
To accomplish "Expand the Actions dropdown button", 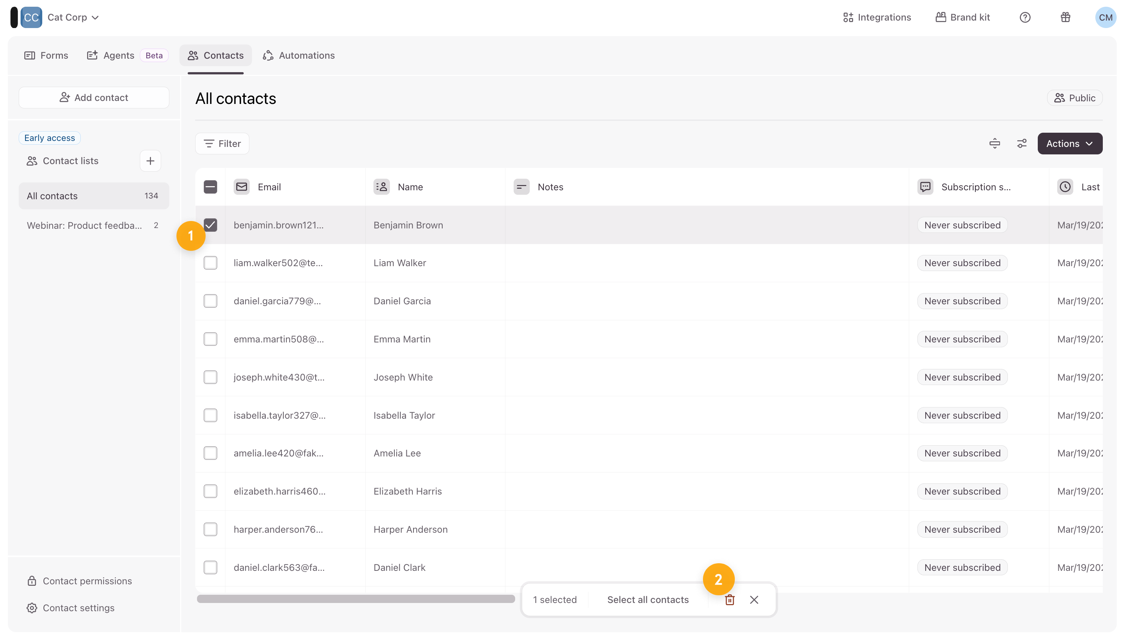I will tap(1069, 144).
